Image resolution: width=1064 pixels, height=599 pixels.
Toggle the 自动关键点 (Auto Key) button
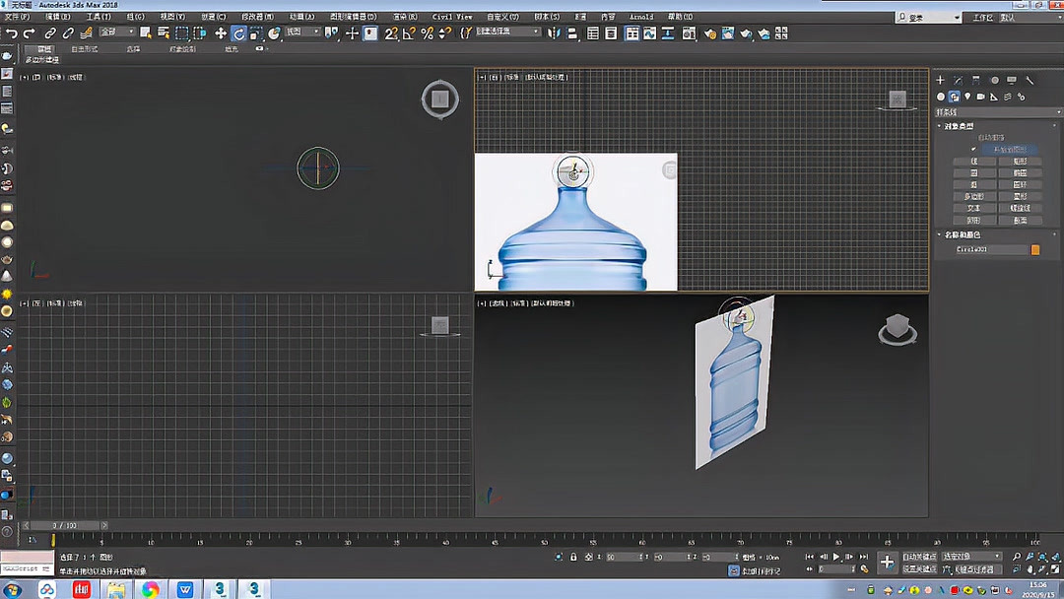(x=918, y=558)
